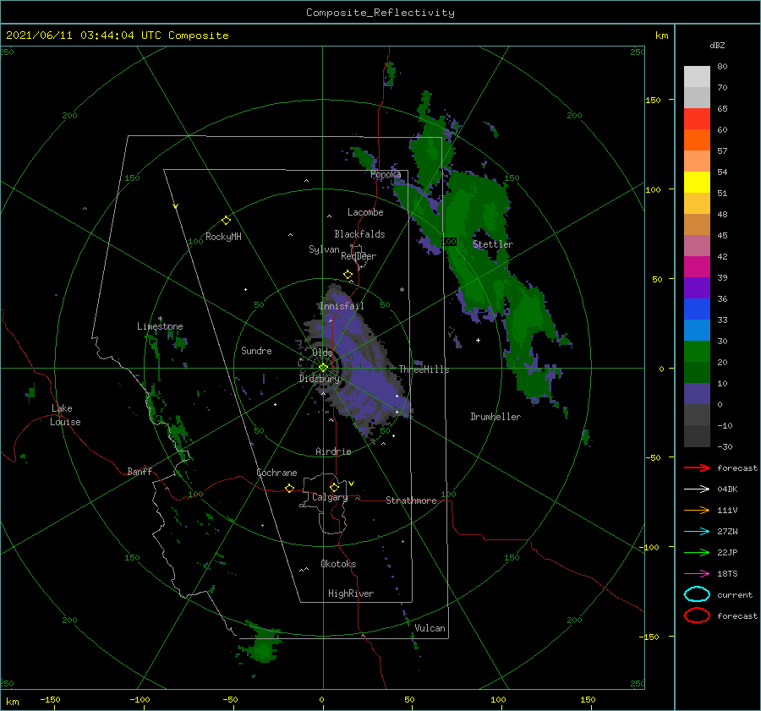Screen dimensions: 761x711
Task: Click the yellow diamond marker above Calgary
Action: (334, 487)
